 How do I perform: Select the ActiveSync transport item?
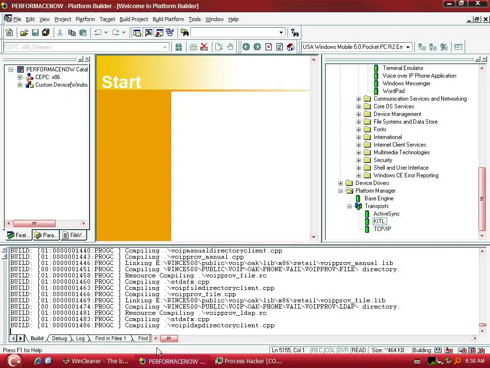tap(387, 214)
